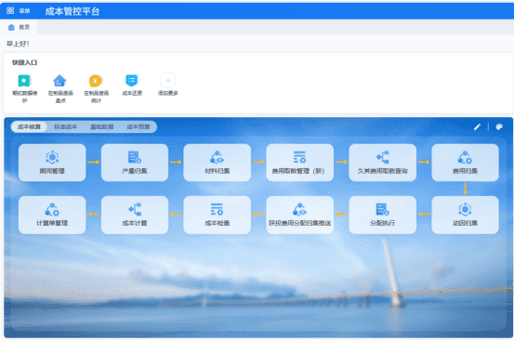This screenshot has width=514, height=340.
Task: Open the 分配执行 flow tile
Action: (383, 215)
